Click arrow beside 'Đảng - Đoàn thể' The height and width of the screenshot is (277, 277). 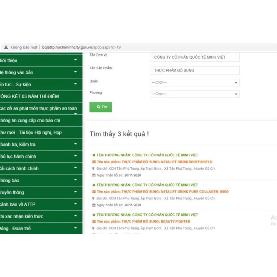point(75,228)
